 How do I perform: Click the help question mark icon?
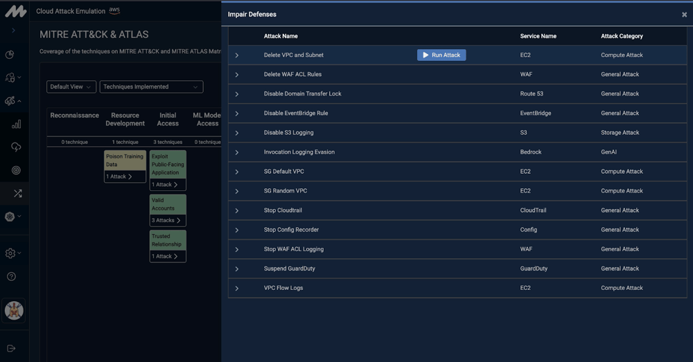tap(11, 277)
